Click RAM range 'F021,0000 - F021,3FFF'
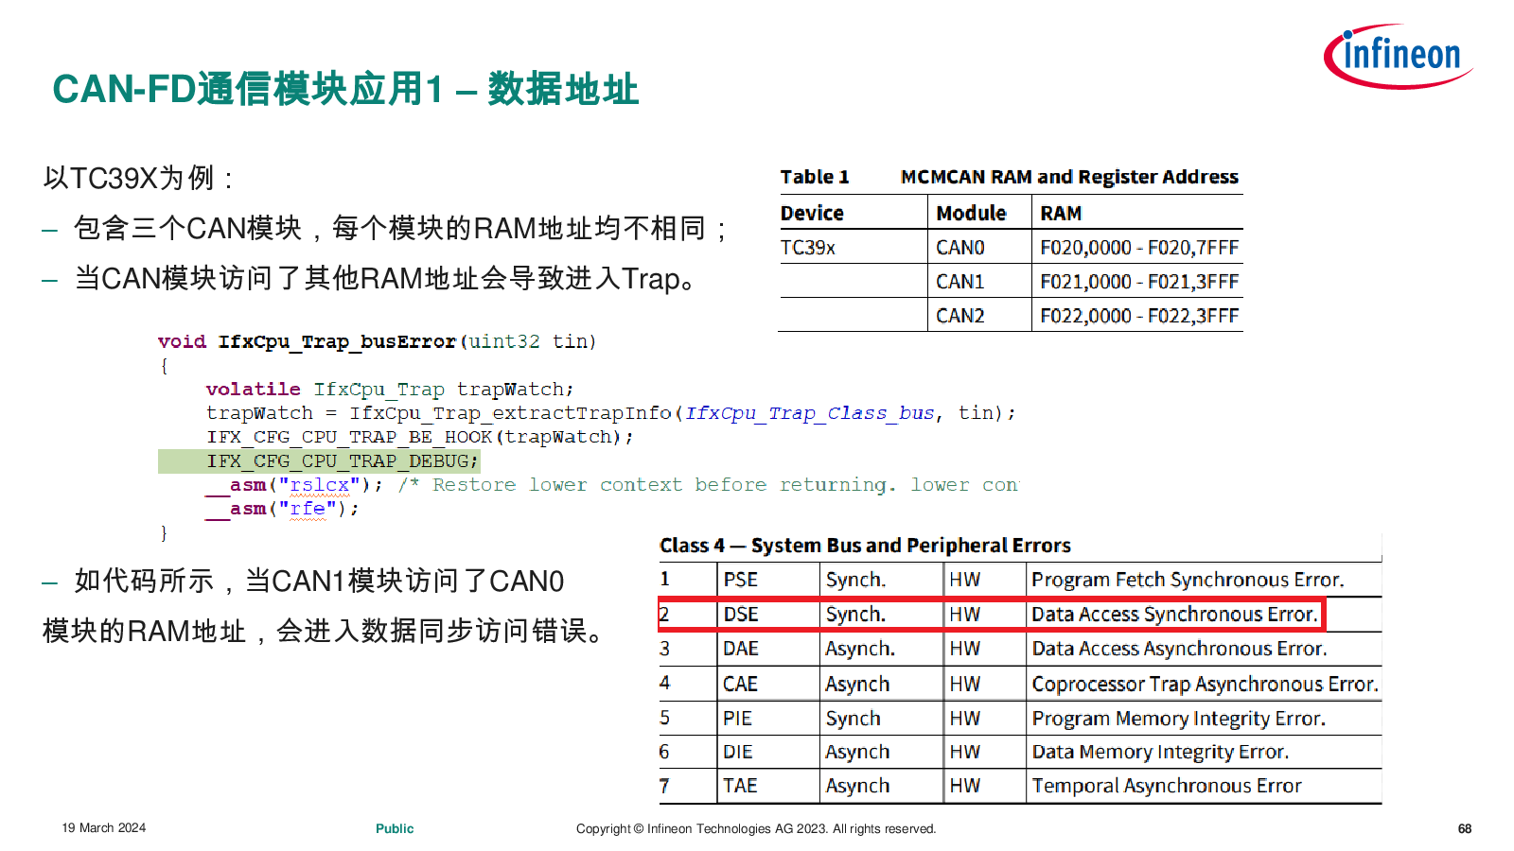This screenshot has width=1514, height=851. (1139, 282)
